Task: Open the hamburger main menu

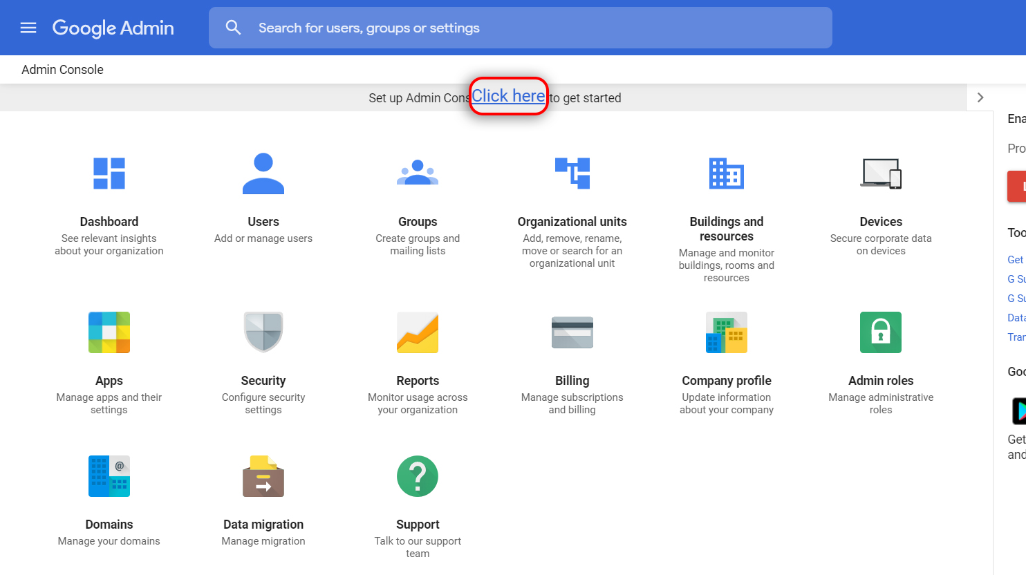Action: coord(28,28)
